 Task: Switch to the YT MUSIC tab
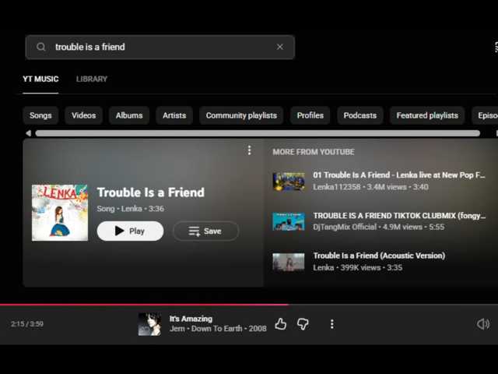point(40,79)
